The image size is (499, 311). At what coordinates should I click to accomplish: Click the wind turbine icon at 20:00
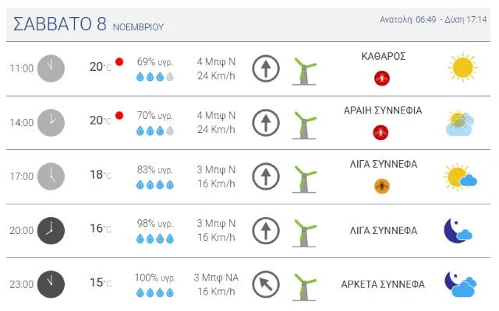pos(303,232)
